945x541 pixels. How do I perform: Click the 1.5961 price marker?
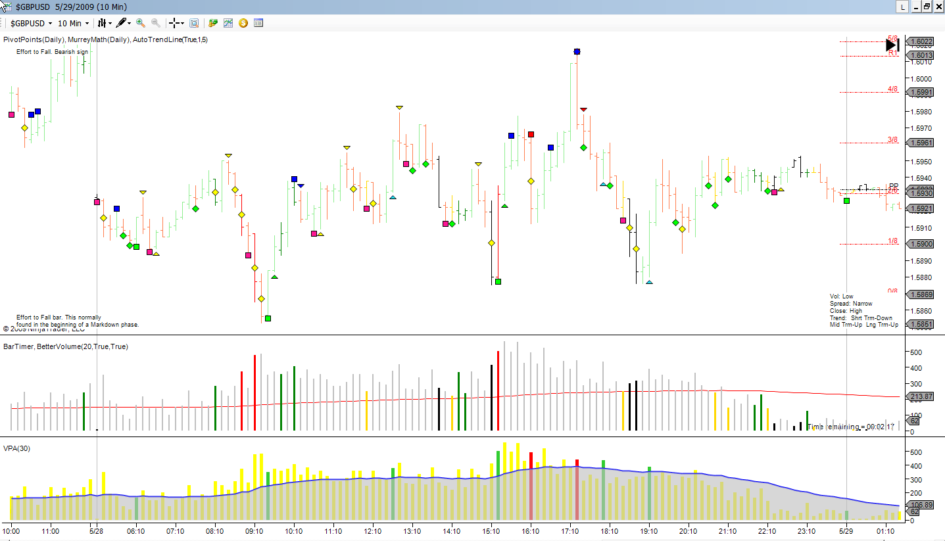click(921, 143)
